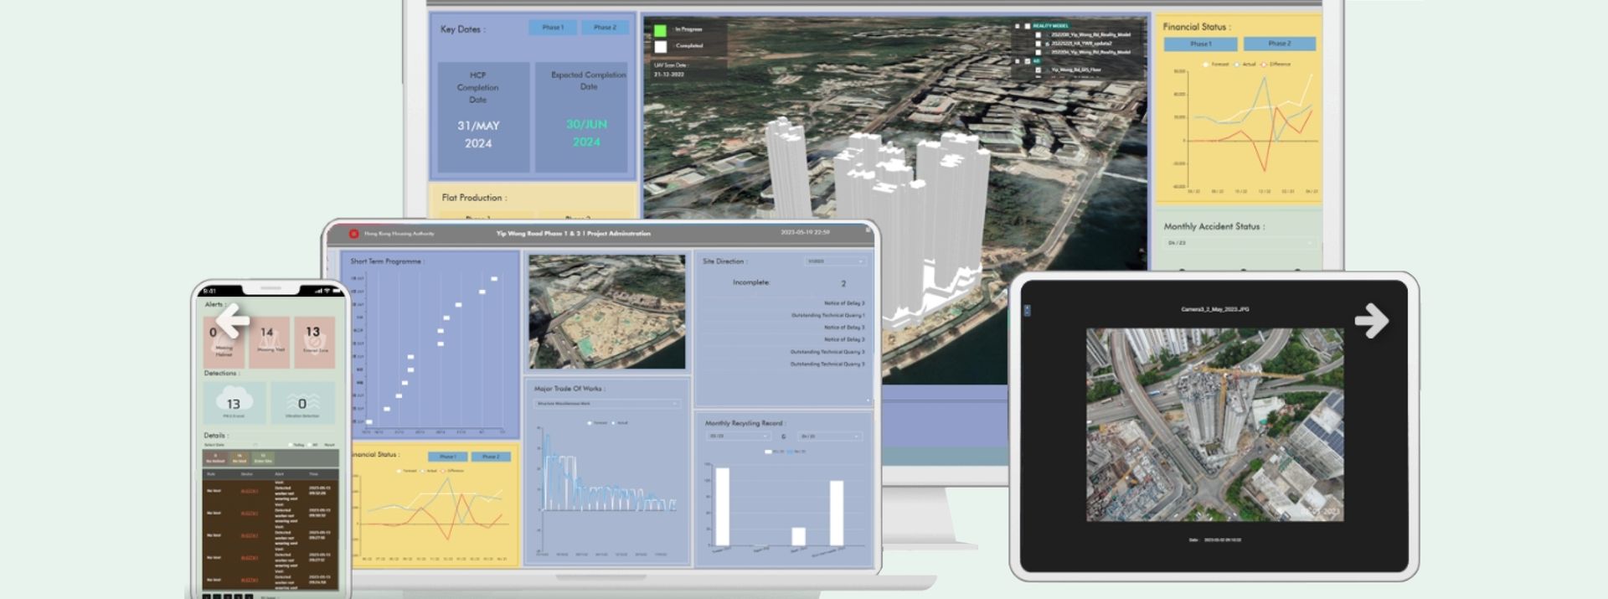Click the Short Term Programme chart title
Image resolution: width=1608 pixels, height=599 pixels.
386,261
